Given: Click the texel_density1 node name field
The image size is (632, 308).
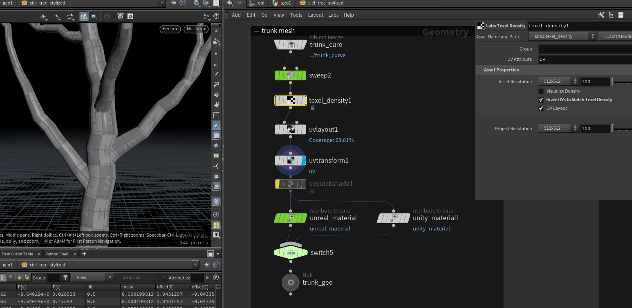Looking at the screenshot, I should pos(580,26).
